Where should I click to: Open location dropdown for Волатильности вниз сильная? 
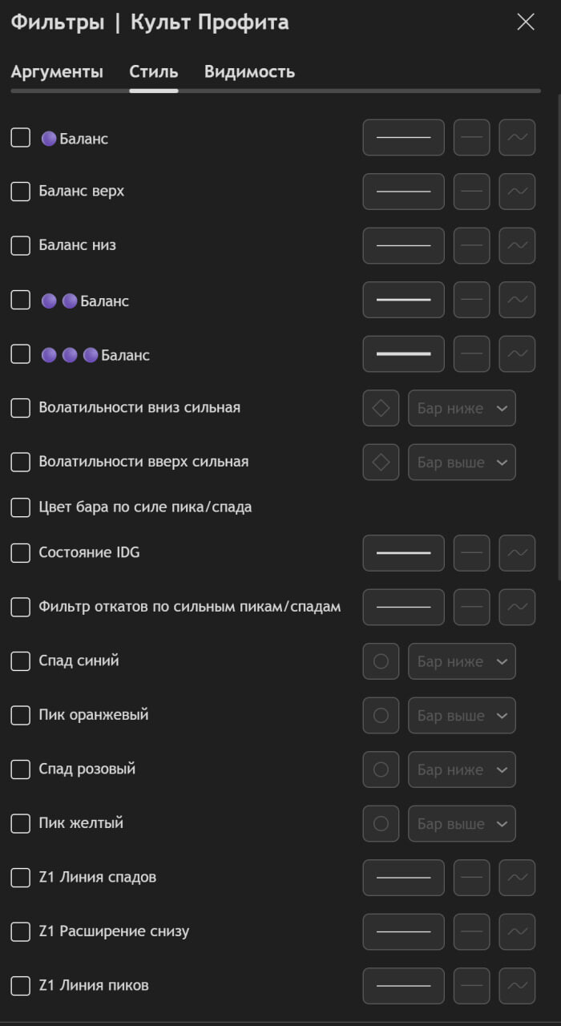pyautogui.click(x=462, y=408)
